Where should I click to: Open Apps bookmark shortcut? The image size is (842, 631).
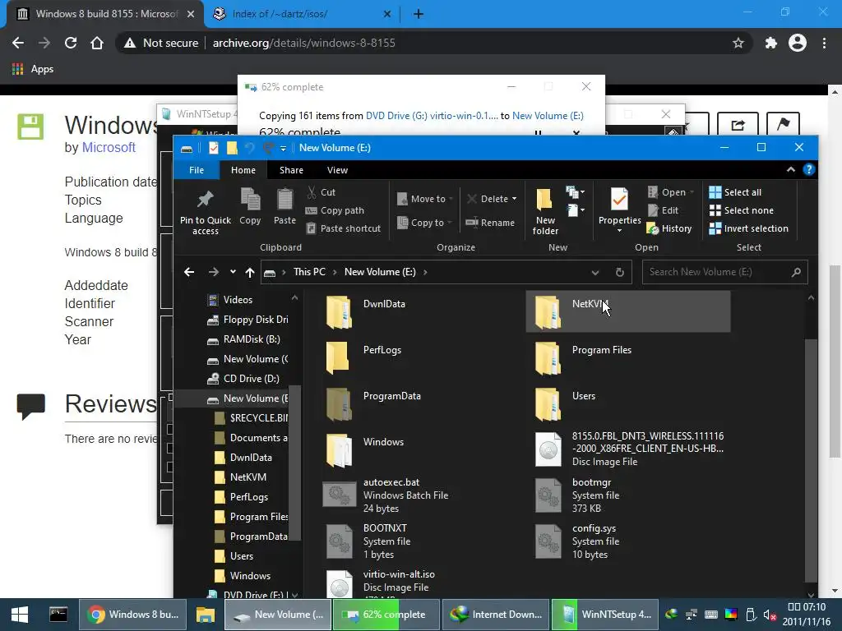33,69
